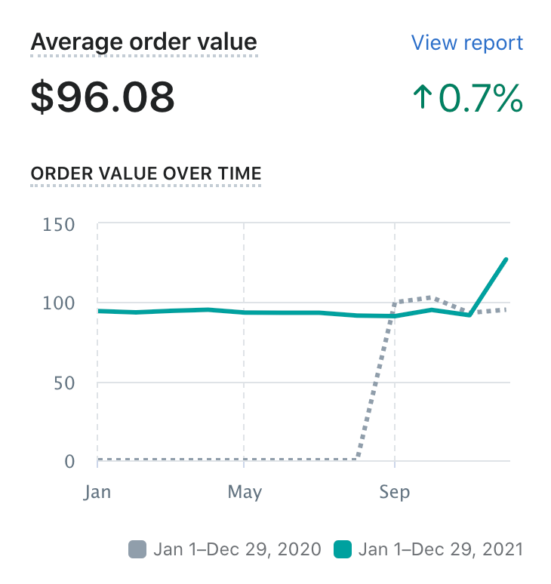Image resolution: width=551 pixels, height=584 pixels.
Task: Click the teal line above the May gridline
Action: (x=244, y=312)
